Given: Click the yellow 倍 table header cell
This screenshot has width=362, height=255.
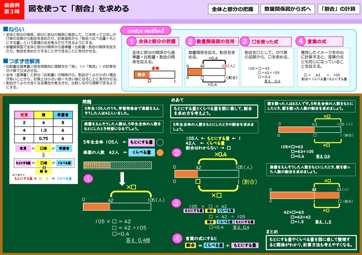Looking at the screenshot, I should point(43,115).
